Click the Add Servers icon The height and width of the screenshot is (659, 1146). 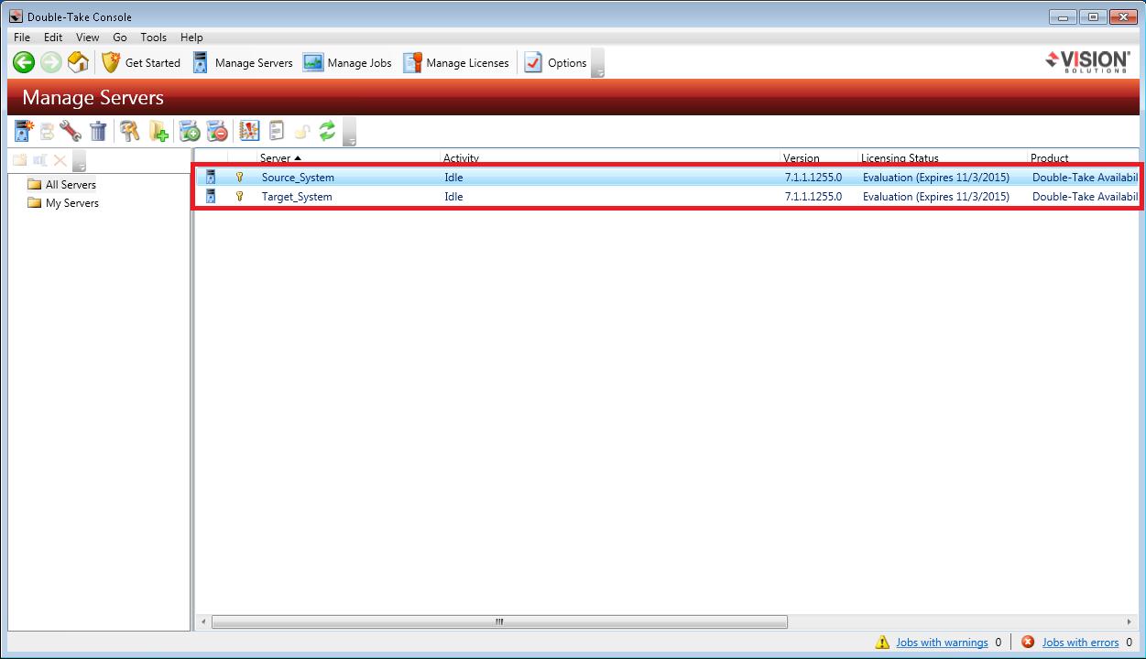(x=24, y=132)
